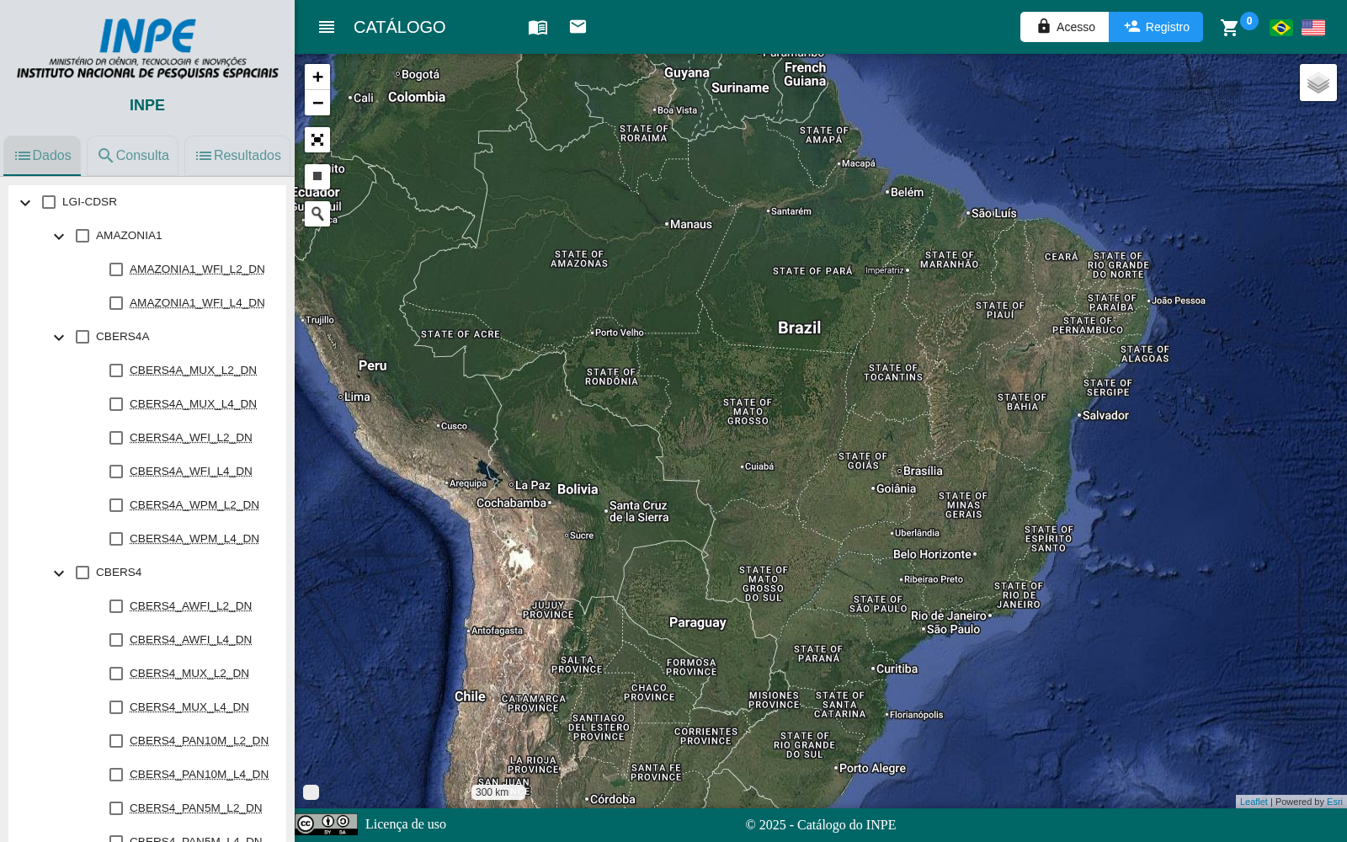
Task: Click the envelope contact icon
Action: tap(578, 27)
